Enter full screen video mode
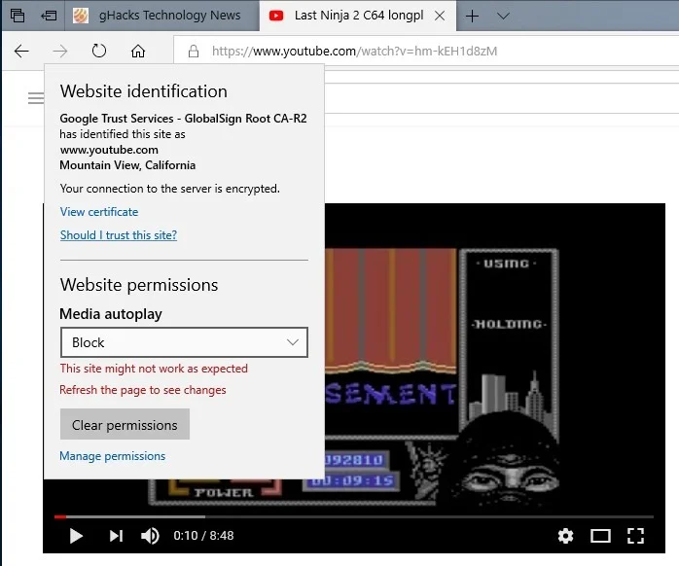This screenshot has height=566, width=679. tap(635, 536)
